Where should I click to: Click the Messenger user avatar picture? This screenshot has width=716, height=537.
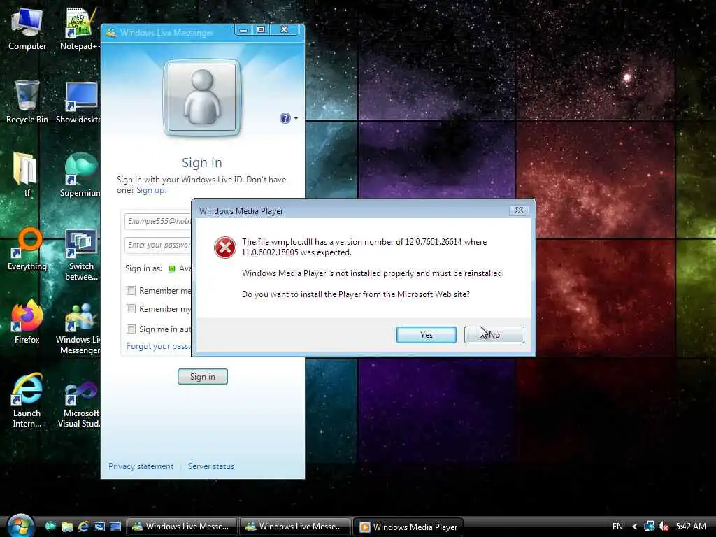202,97
